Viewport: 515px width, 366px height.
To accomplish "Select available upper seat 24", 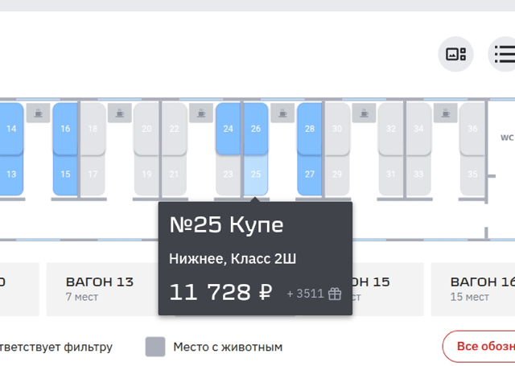I will [229, 129].
